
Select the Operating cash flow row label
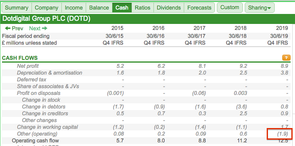point(35,140)
